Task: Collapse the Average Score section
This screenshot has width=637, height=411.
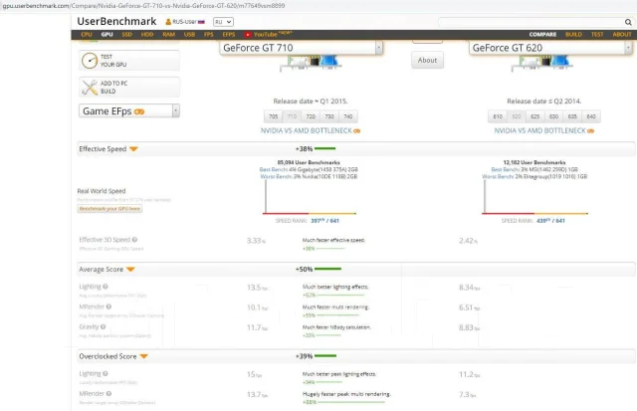Action: (130, 270)
